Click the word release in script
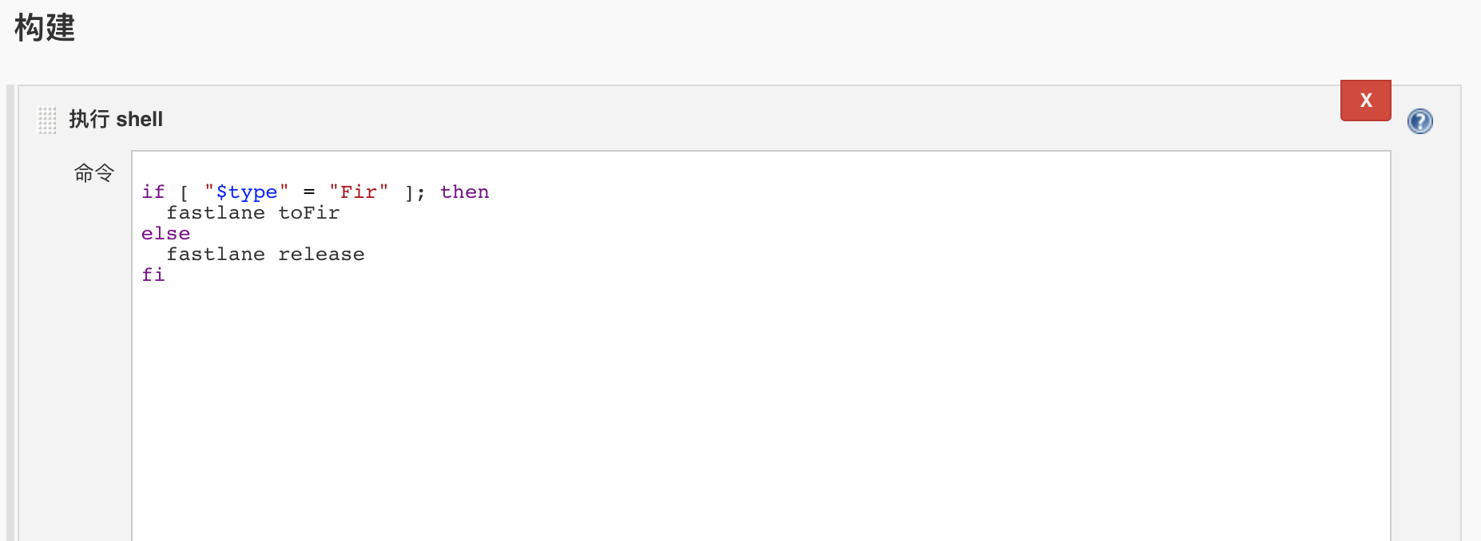This screenshot has width=1481, height=541. coord(321,255)
